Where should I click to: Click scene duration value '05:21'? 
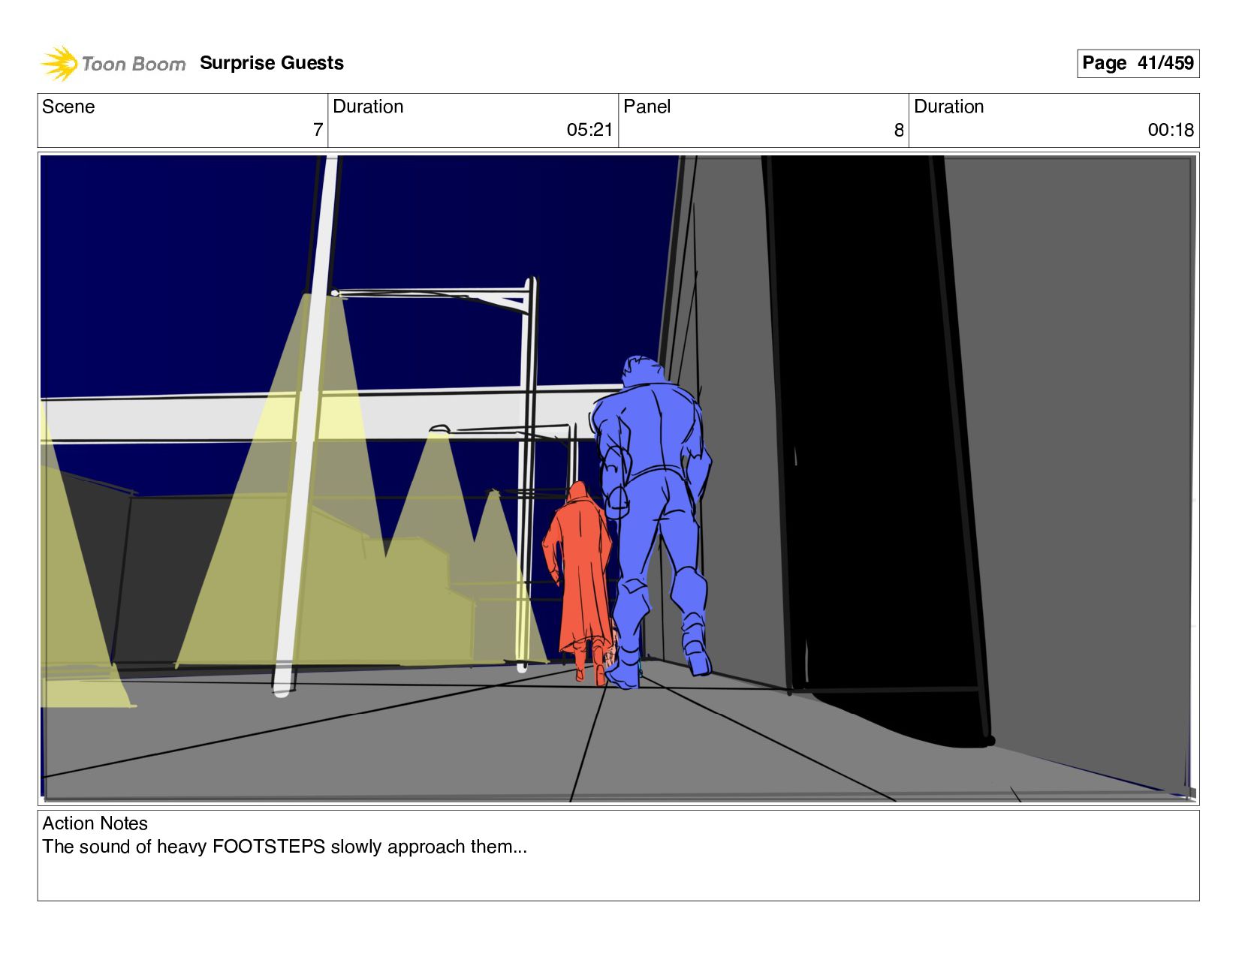coord(589,130)
